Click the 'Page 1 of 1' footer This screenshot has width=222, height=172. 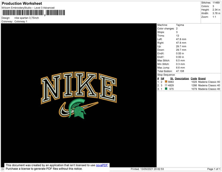point(213,169)
